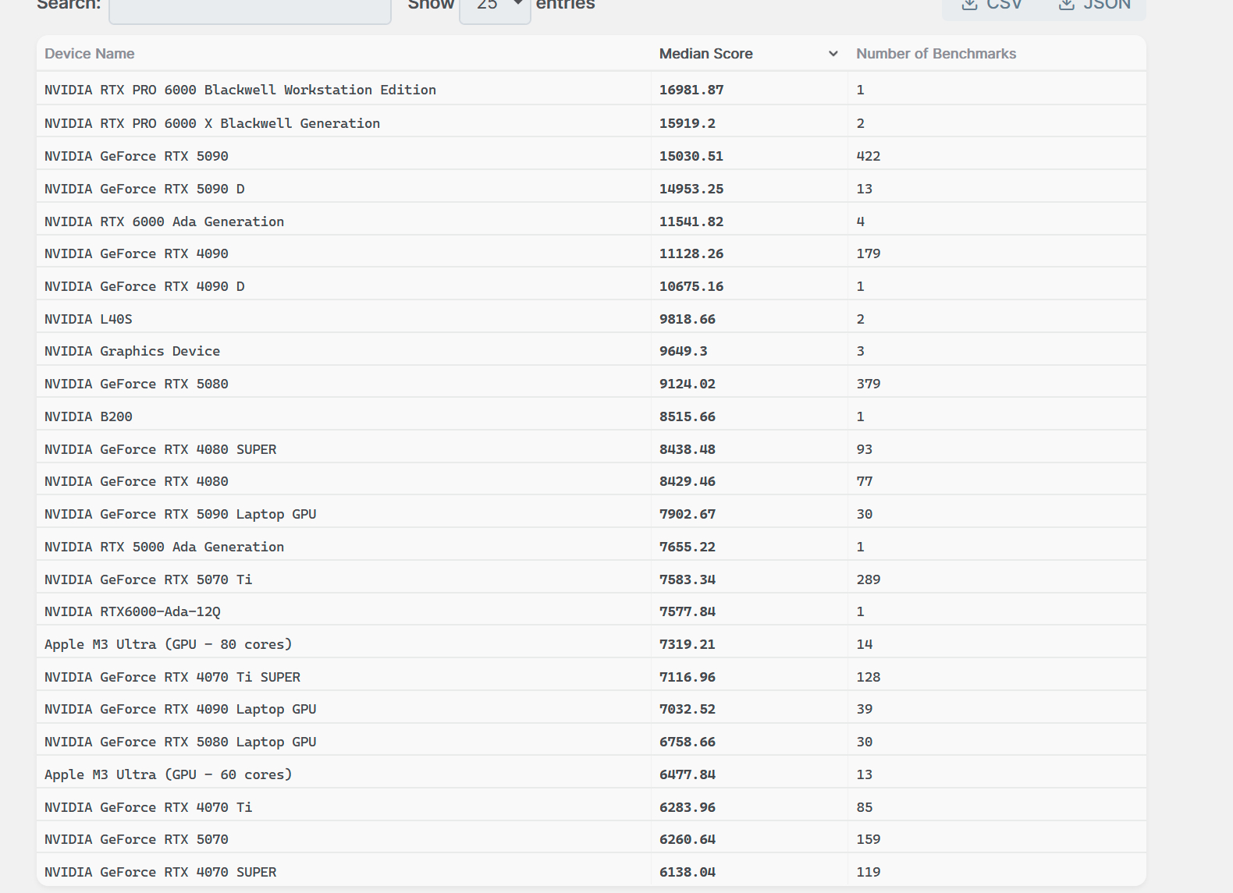Select the median score 8438.48
This screenshot has width=1233, height=893.
click(688, 449)
